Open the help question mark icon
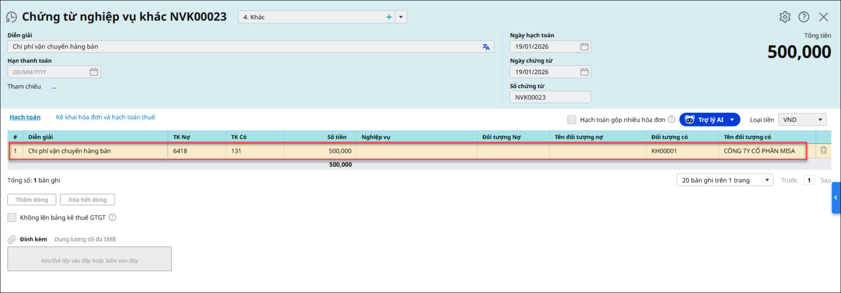This screenshot has width=841, height=293. click(804, 17)
